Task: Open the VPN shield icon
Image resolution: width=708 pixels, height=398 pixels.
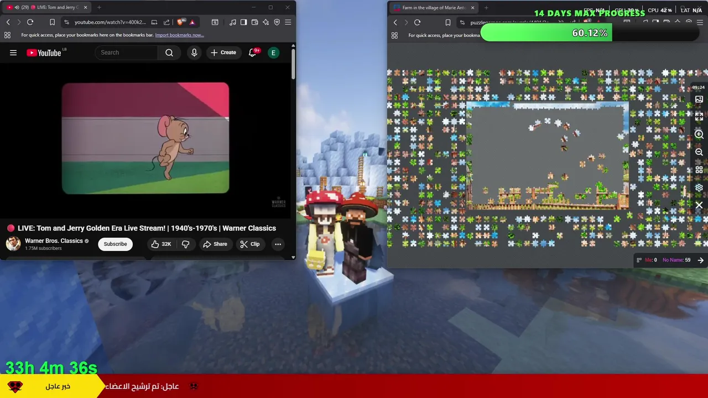Action: click(277, 22)
